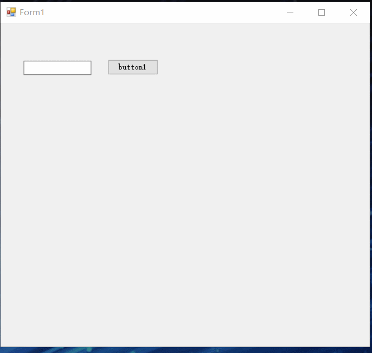372x353 pixels.
Task: Activate the button labeled button1
Action: (133, 67)
